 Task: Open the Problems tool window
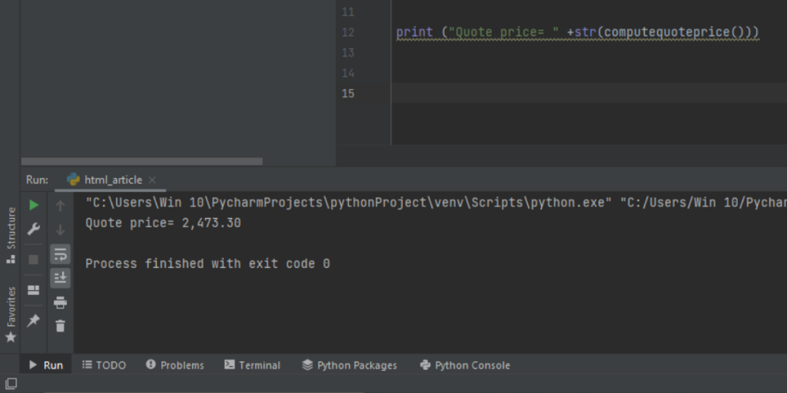coord(174,365)
